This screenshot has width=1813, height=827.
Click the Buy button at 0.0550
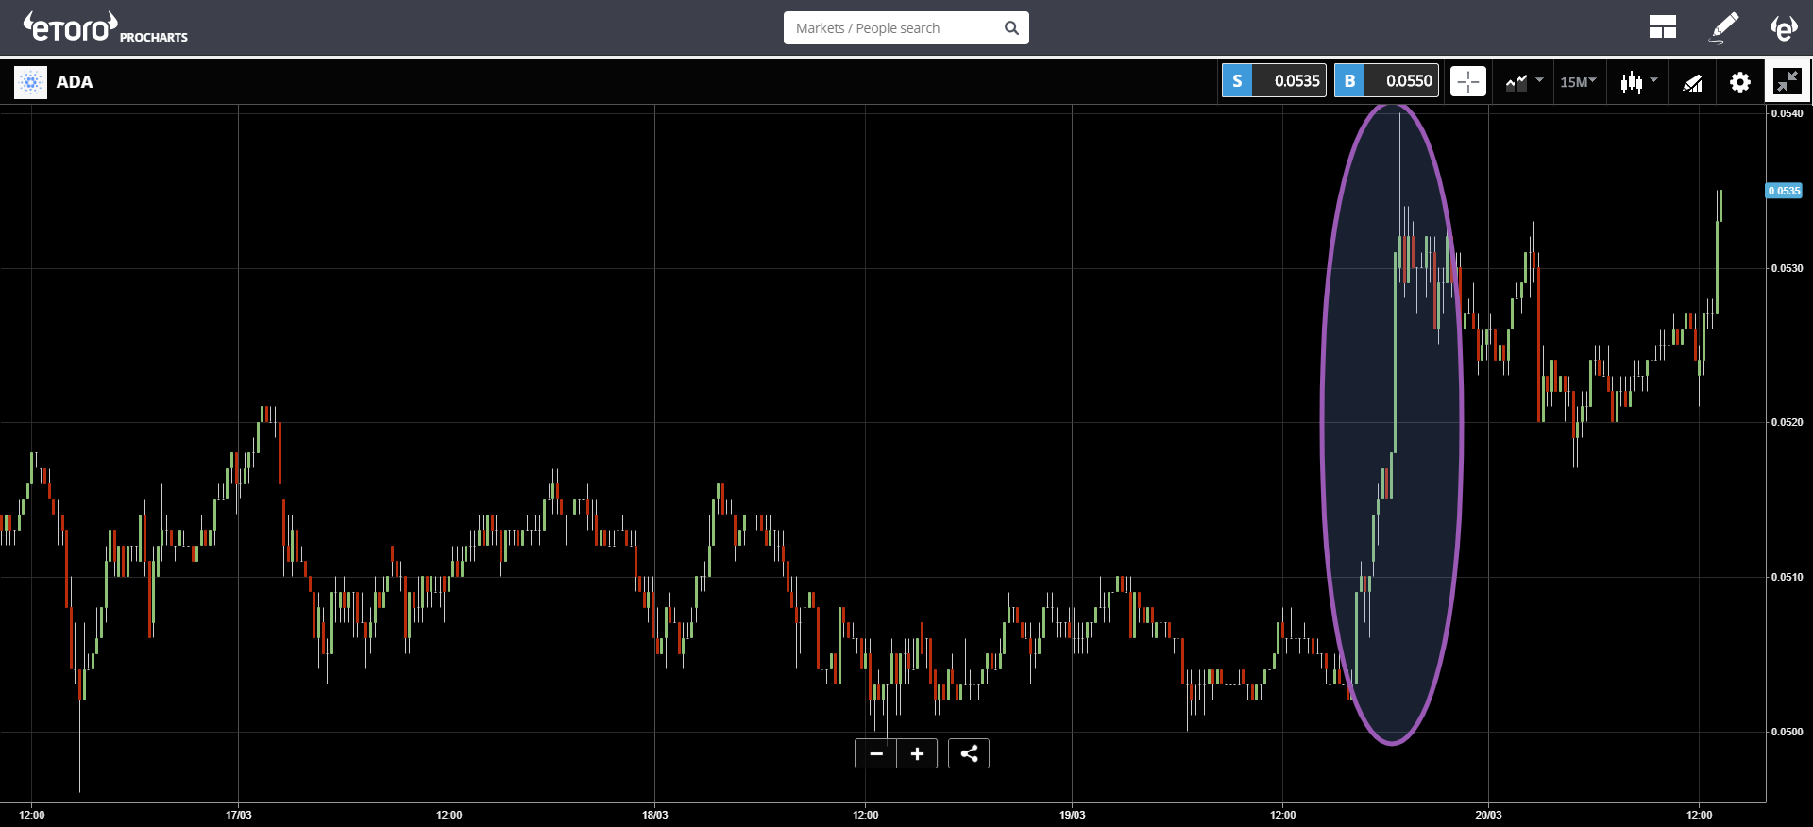click(1386, 81)
